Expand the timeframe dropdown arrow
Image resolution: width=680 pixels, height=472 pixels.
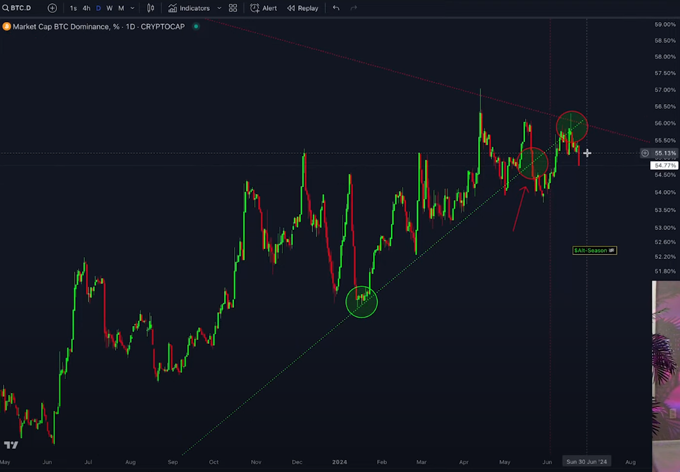tap(132, 8)
